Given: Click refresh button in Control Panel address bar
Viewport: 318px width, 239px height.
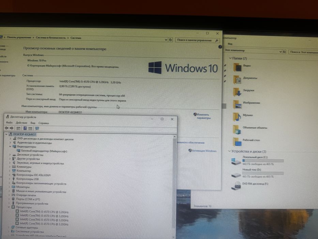Looking at the screenshot, I should 170,40.
